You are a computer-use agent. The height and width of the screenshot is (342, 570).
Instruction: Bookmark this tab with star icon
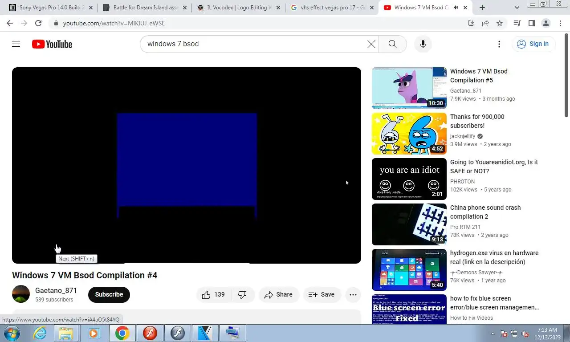click(500, 23)
